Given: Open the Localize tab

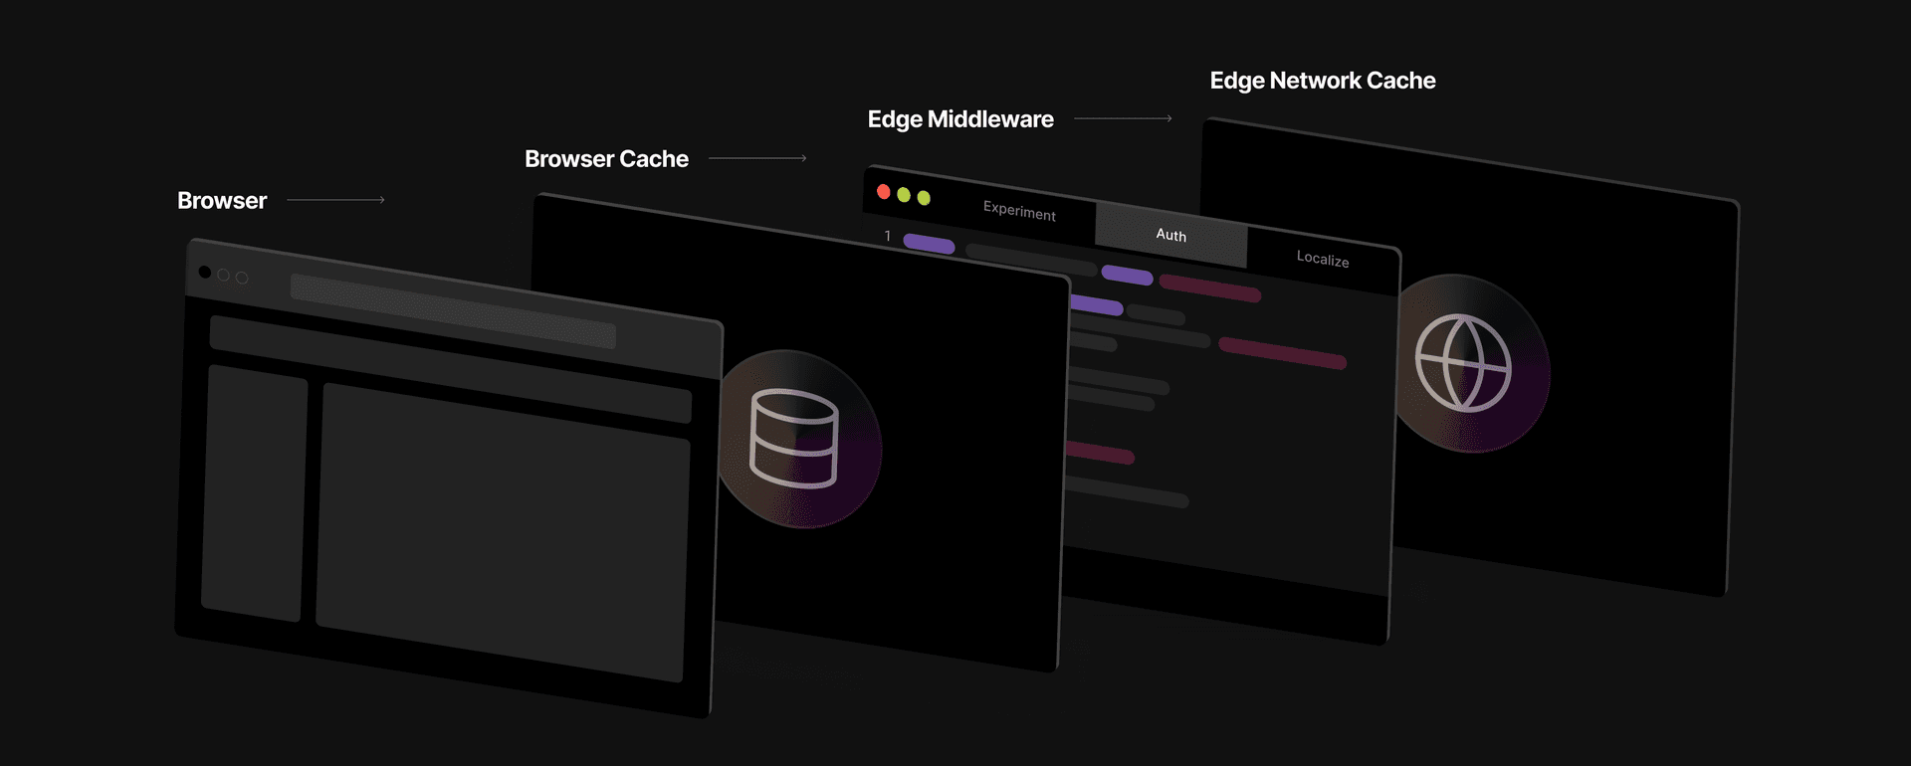Looking at the screenshot, I should click(1322, 259).
